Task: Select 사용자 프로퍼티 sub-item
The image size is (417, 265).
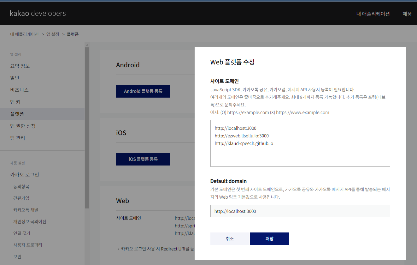Action: [x=27, y=245]
